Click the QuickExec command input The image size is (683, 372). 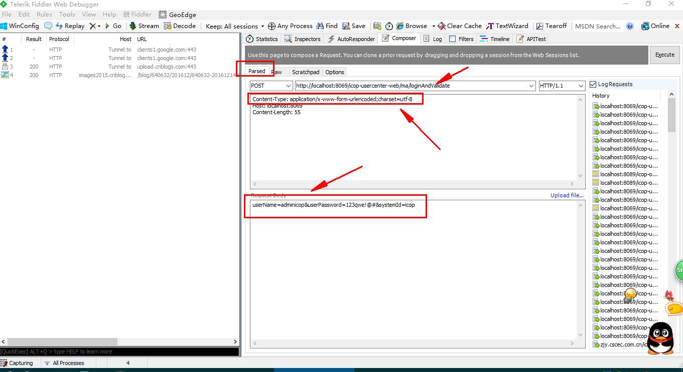coord(119,351)
